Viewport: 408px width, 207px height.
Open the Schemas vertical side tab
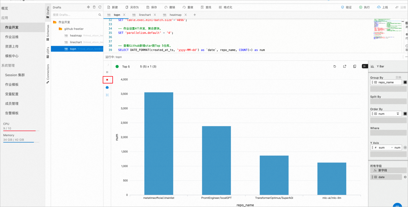(48, 33)
